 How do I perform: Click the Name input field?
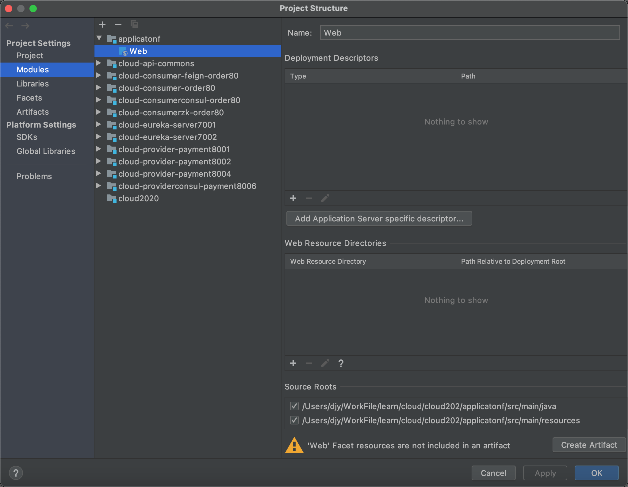[x=470, y=33]
